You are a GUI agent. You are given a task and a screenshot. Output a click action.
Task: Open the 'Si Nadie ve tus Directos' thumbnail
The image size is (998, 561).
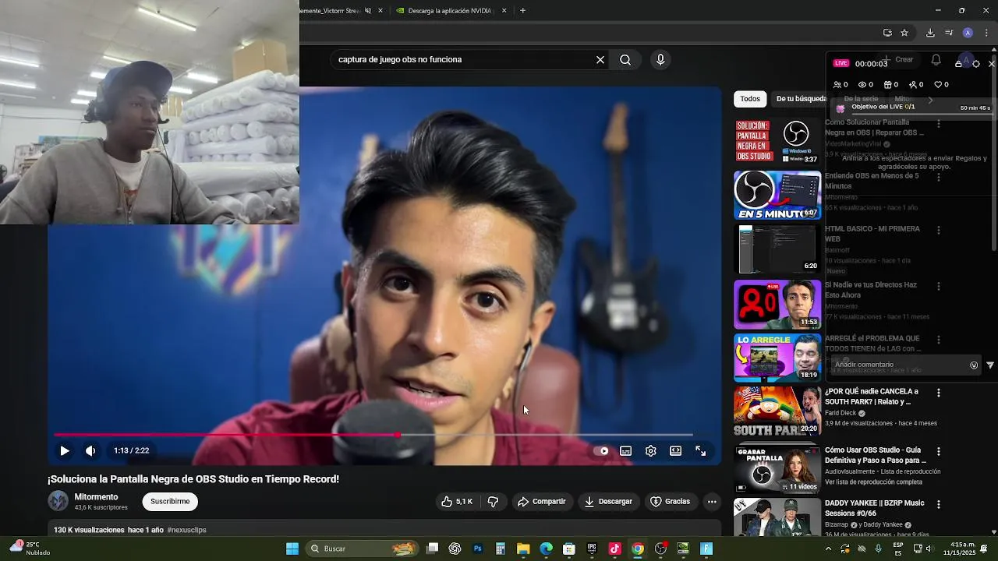click(777, 305)
